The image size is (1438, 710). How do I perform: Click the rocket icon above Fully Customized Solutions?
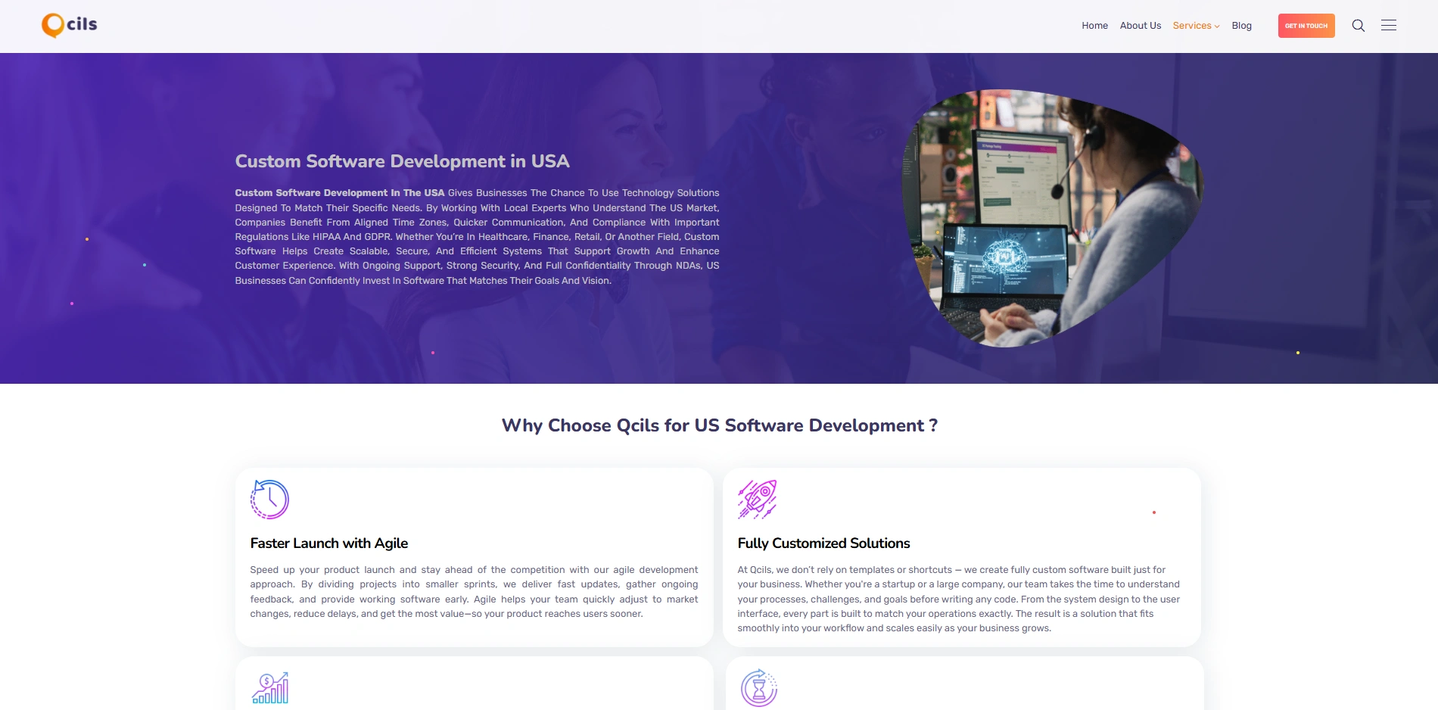[x=758, y=500]
